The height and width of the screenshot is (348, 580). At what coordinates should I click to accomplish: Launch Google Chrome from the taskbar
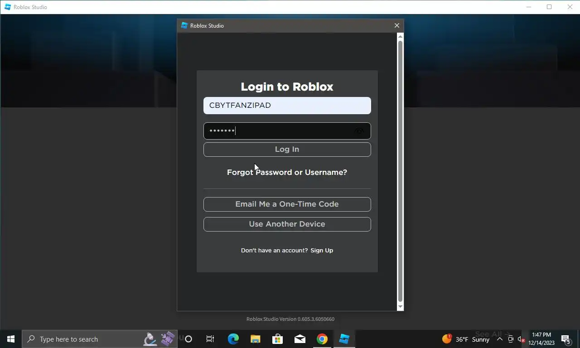(322, 339)
